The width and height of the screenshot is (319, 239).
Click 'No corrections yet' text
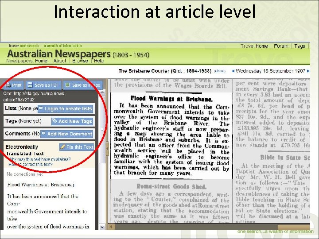click(25, 174)
